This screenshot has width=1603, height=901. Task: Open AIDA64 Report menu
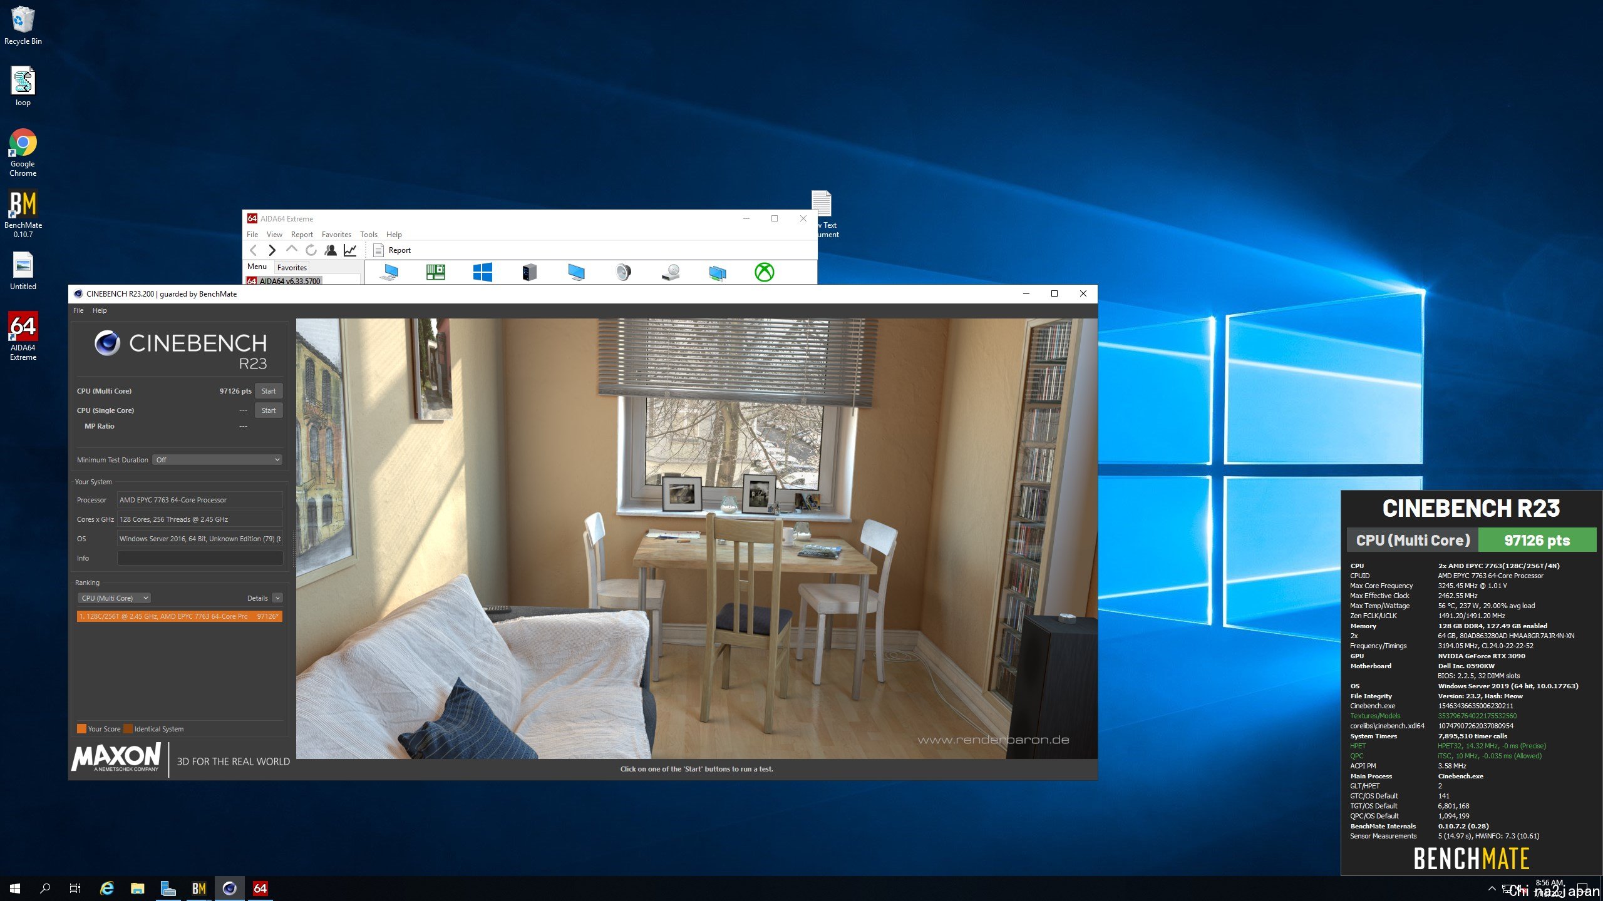(302, 235)
